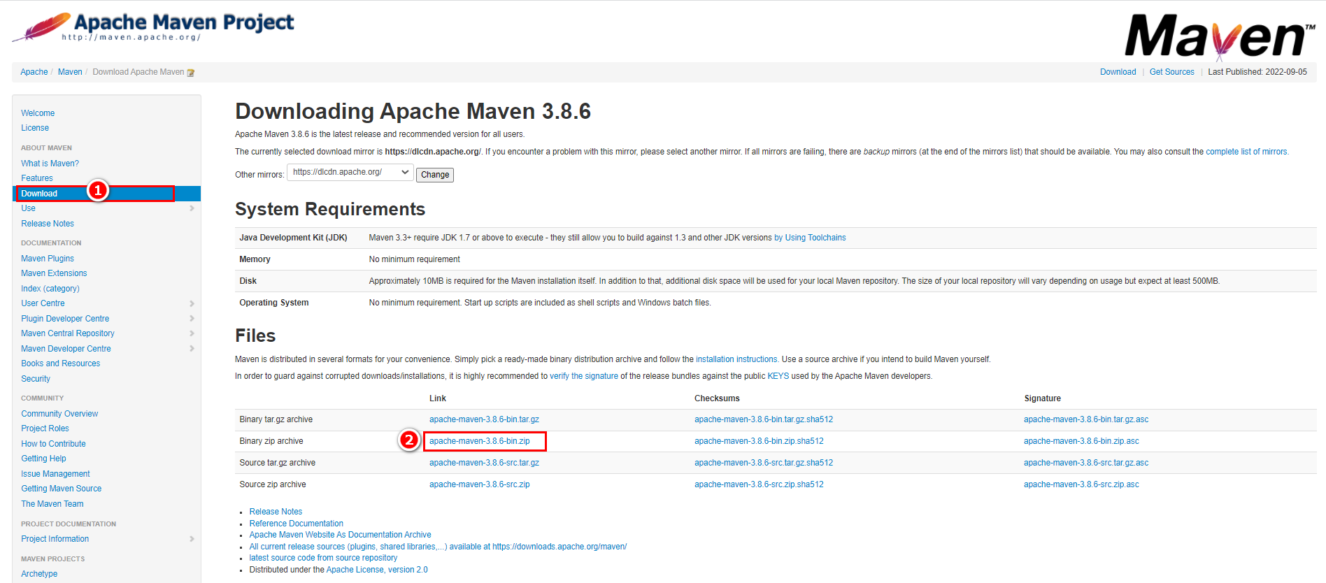Open apache-maven-3.8.6-src.zip.sha512 checksum
The height and width of the screenshot is (583, 1326).
(x=759, y=484)
